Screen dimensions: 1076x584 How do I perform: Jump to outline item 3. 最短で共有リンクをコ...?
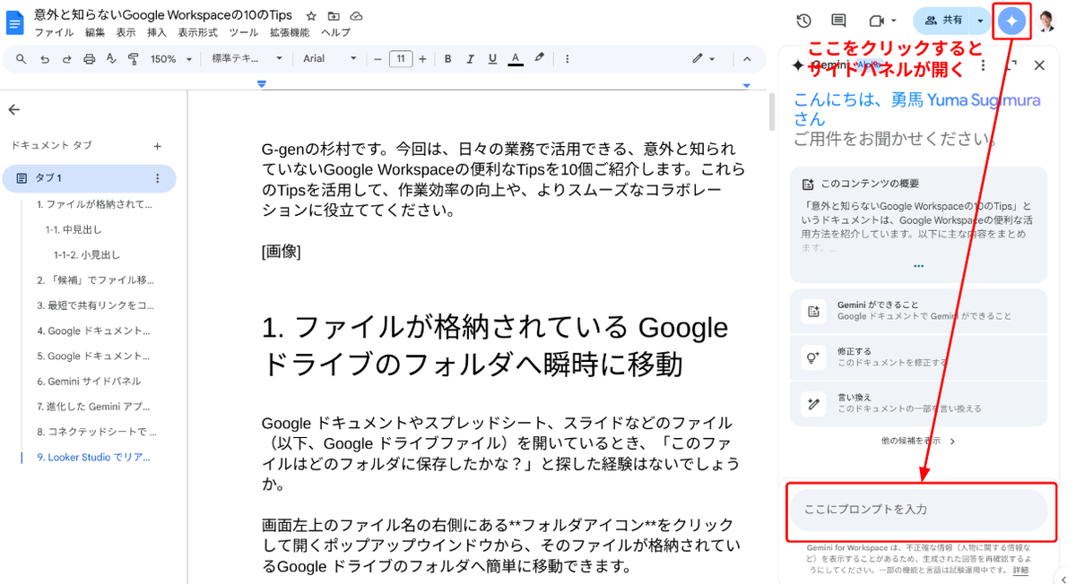95,305
